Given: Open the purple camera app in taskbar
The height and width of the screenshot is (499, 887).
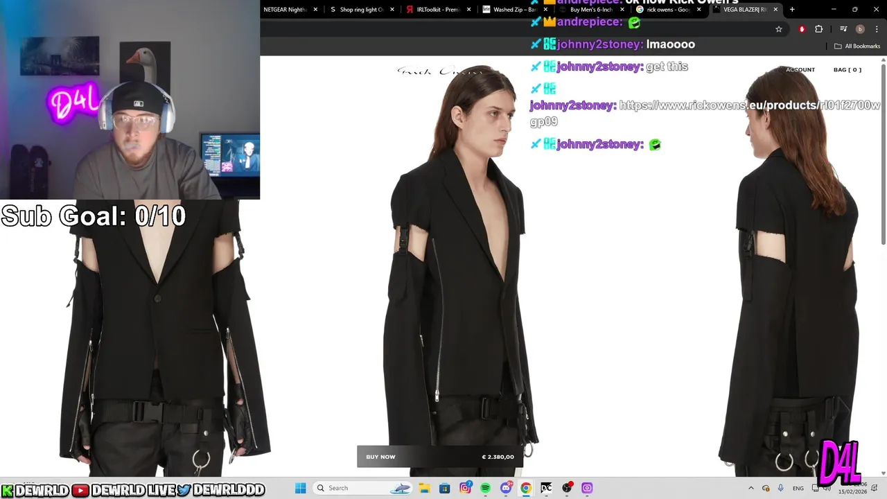Looking at the screenshot, I should 587,488.
